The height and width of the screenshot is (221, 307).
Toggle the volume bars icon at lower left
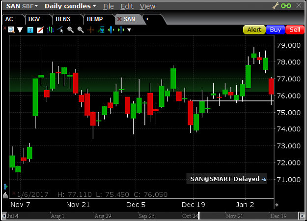tap(5, 195)
